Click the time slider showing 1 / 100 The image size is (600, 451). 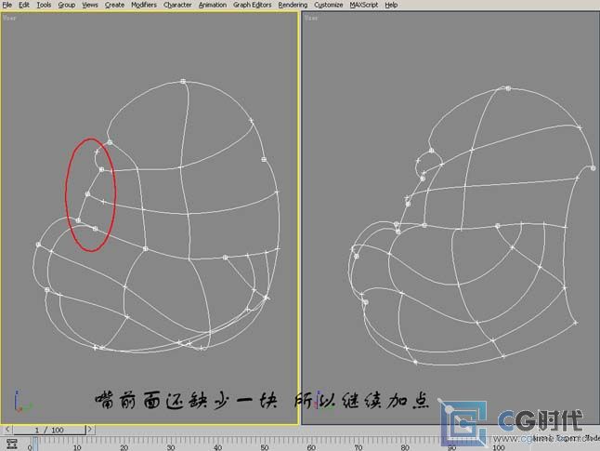coord(49,430)
